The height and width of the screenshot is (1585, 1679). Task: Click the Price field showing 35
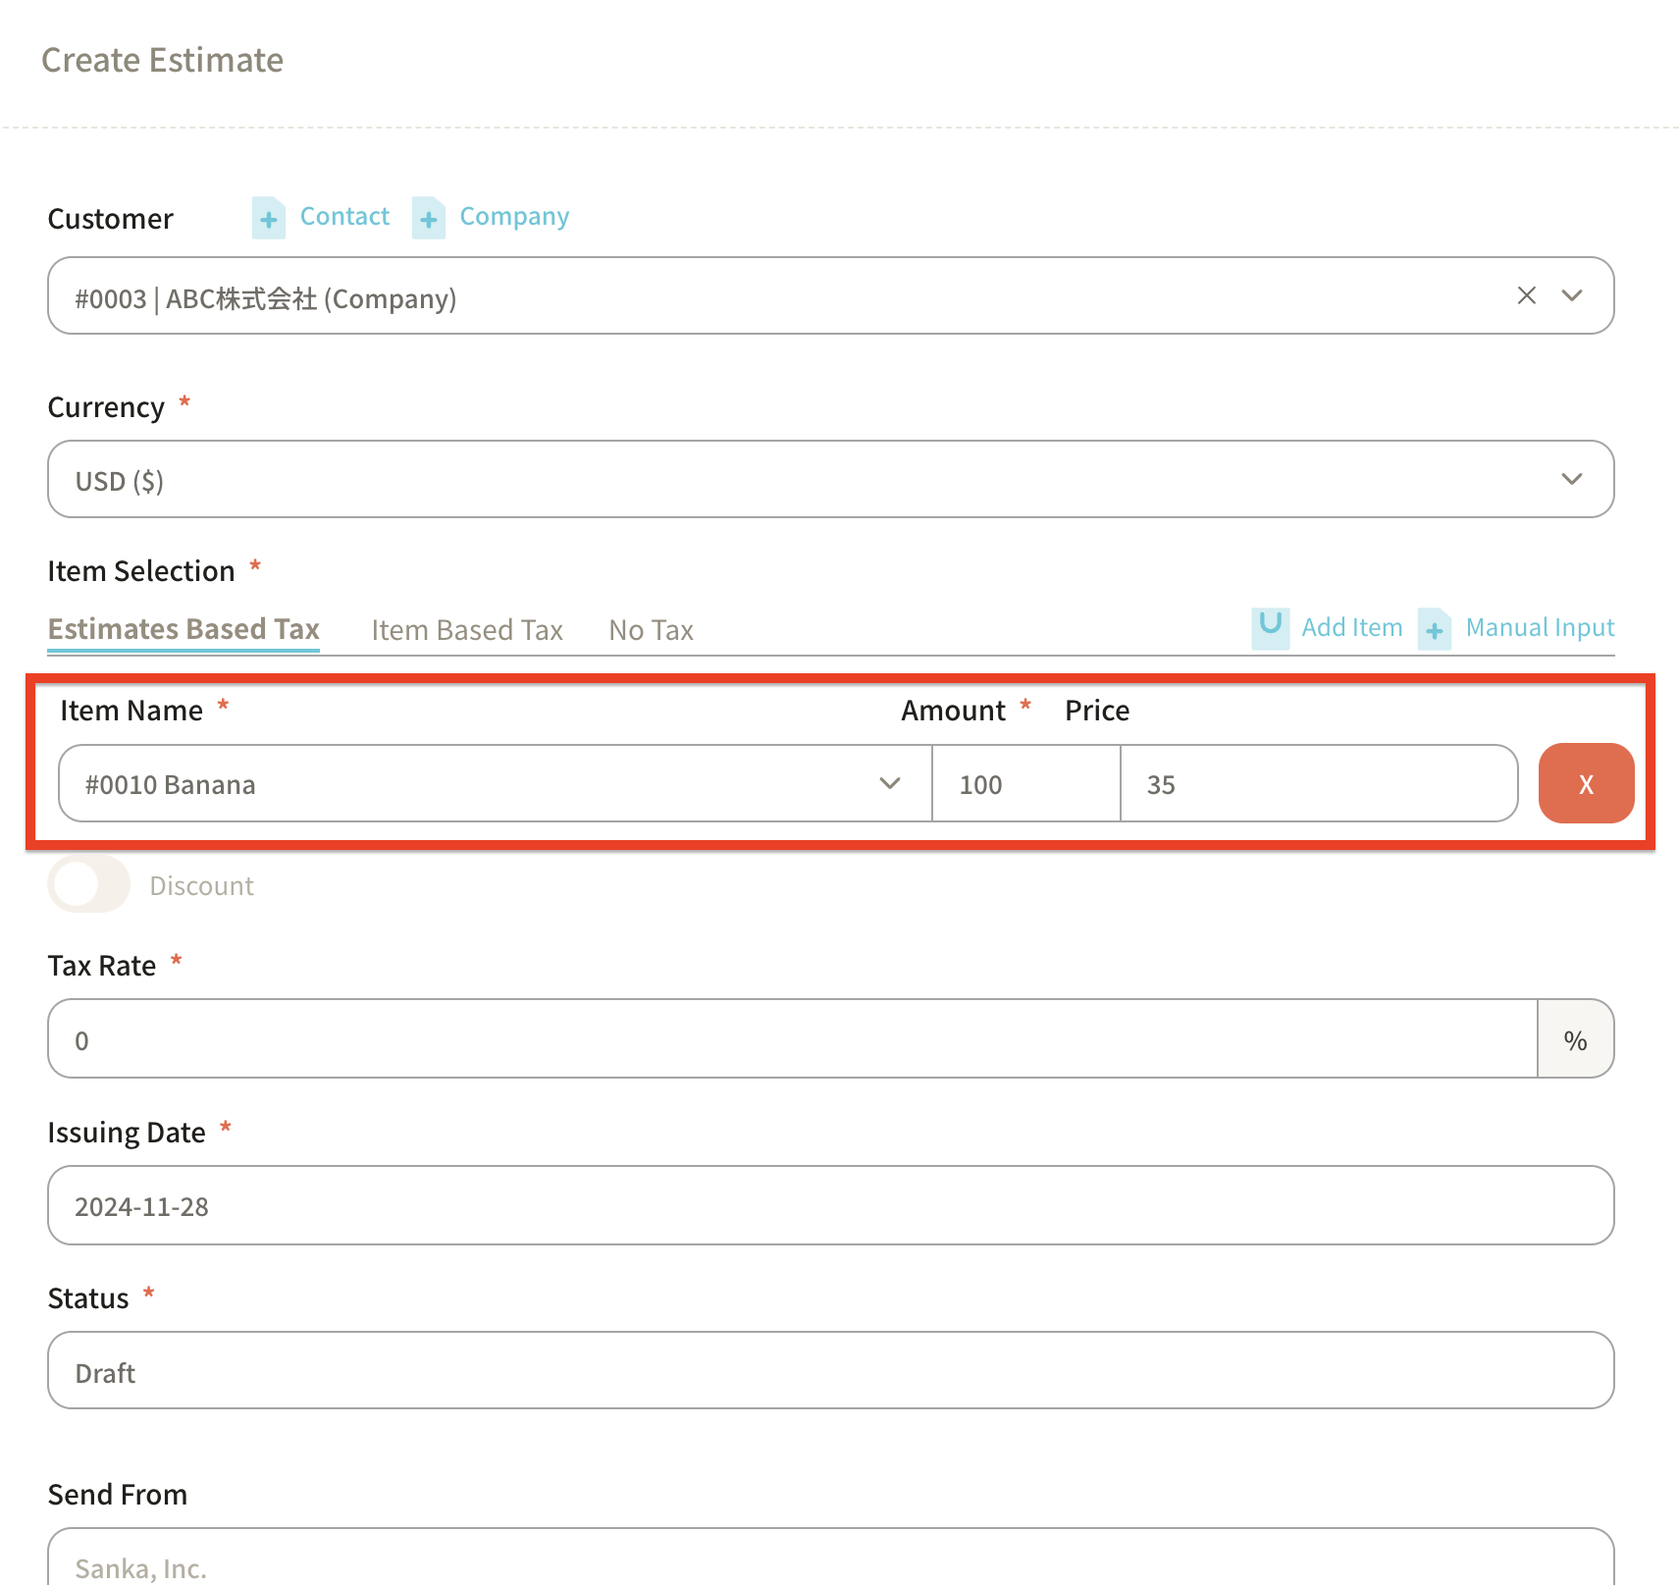tap(1318, 783)
